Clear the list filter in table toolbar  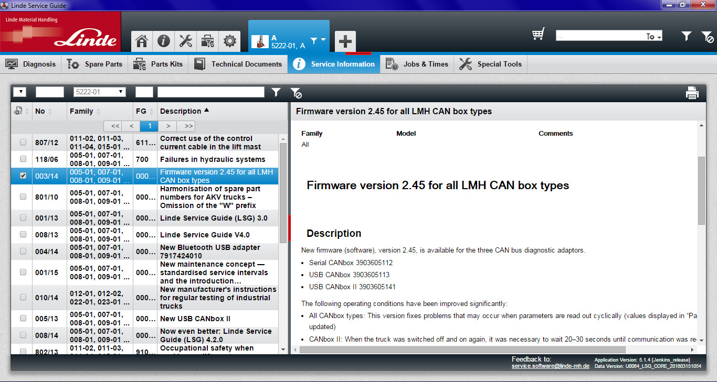pos(296,93)
